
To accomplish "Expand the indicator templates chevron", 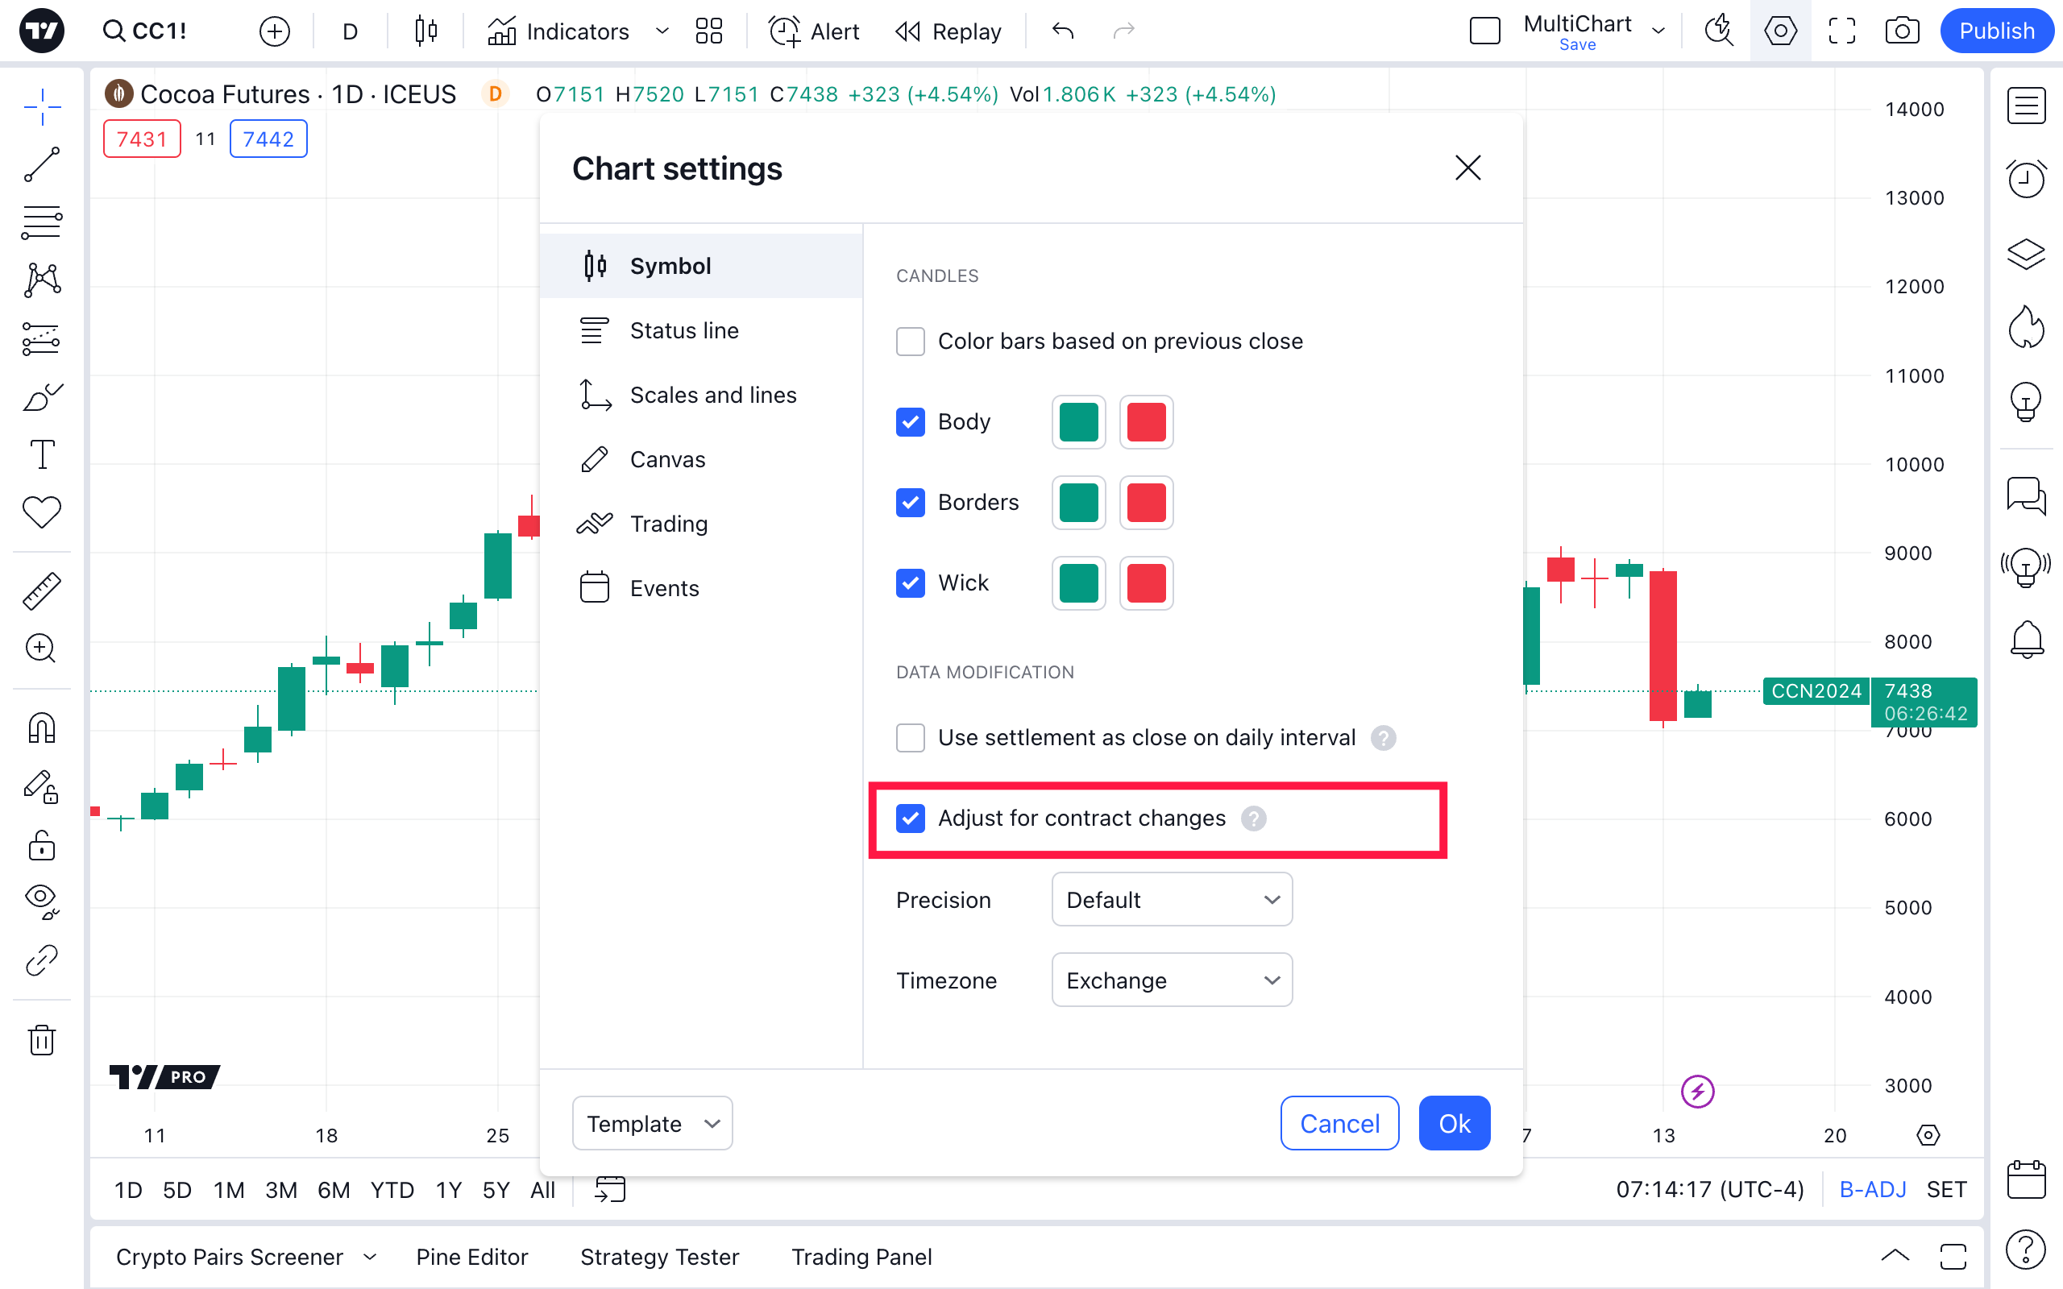I will pos(662,31).
